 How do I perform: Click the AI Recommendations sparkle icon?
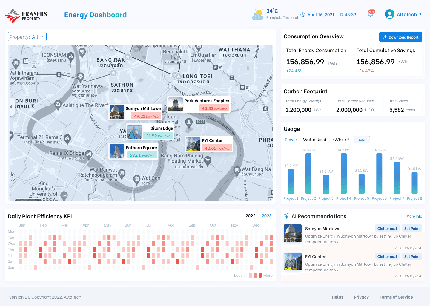click(286, 216)
